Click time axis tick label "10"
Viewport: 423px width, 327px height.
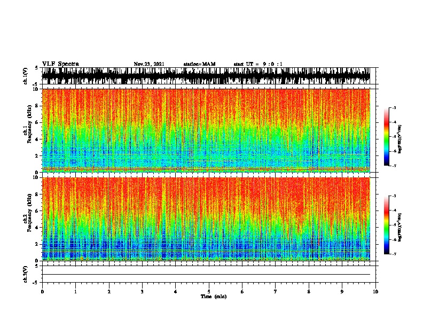tap(375, 292)
